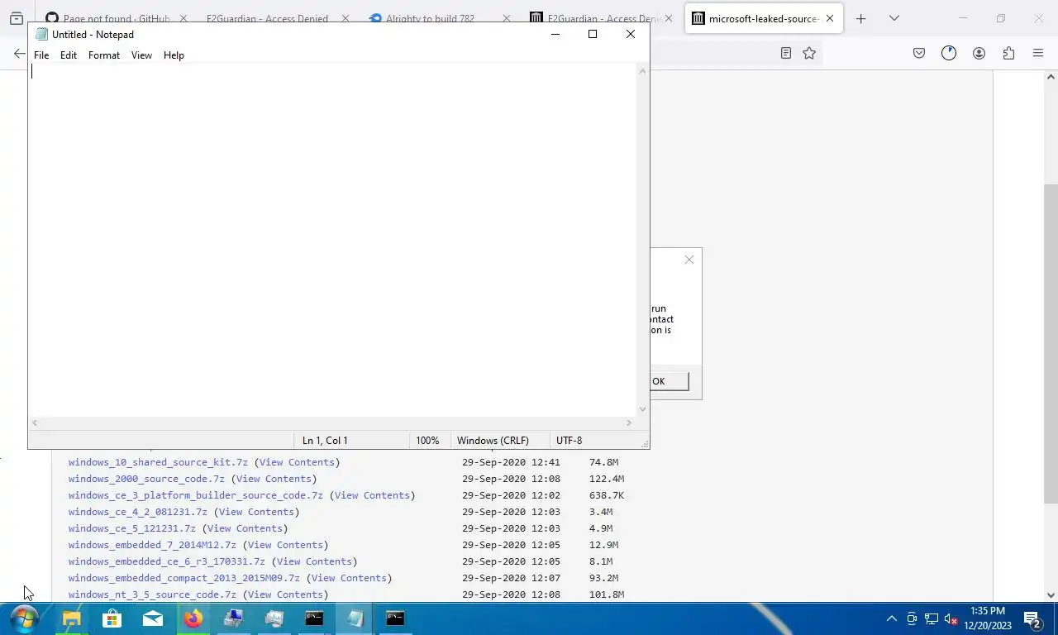This screenshot has height=635, width=1058.
Task: Open the extensions puzzle icon
Action: pos(1008,53)
